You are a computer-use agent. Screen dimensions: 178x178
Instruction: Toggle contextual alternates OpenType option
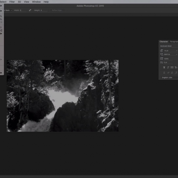tap(168, 73)
